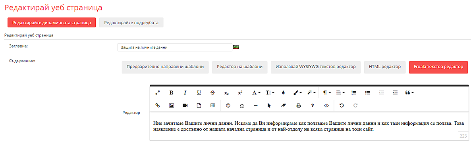Open the inline style brush dropdown
Image resolution: width=471 pixels, height=152 pixels.
(x=297, y=93)
